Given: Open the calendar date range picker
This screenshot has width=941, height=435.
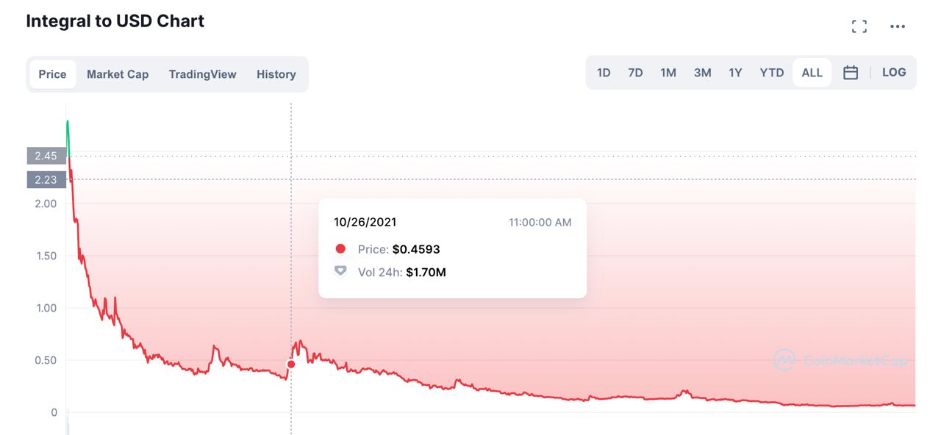Looking at the screenshot, I should coord(851,73).
